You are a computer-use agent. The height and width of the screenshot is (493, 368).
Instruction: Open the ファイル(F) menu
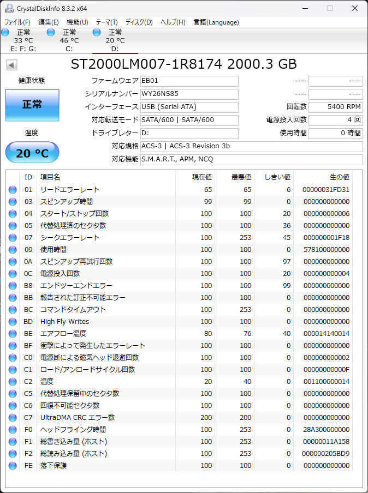point(17,22)
